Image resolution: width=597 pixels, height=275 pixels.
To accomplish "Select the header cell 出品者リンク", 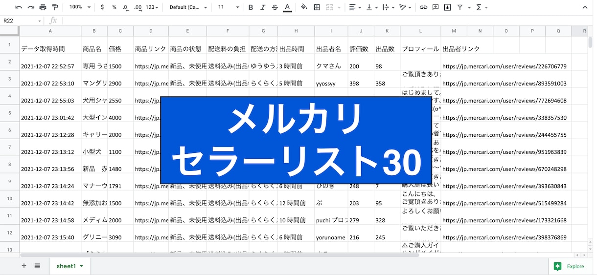I will pos(461,49).
